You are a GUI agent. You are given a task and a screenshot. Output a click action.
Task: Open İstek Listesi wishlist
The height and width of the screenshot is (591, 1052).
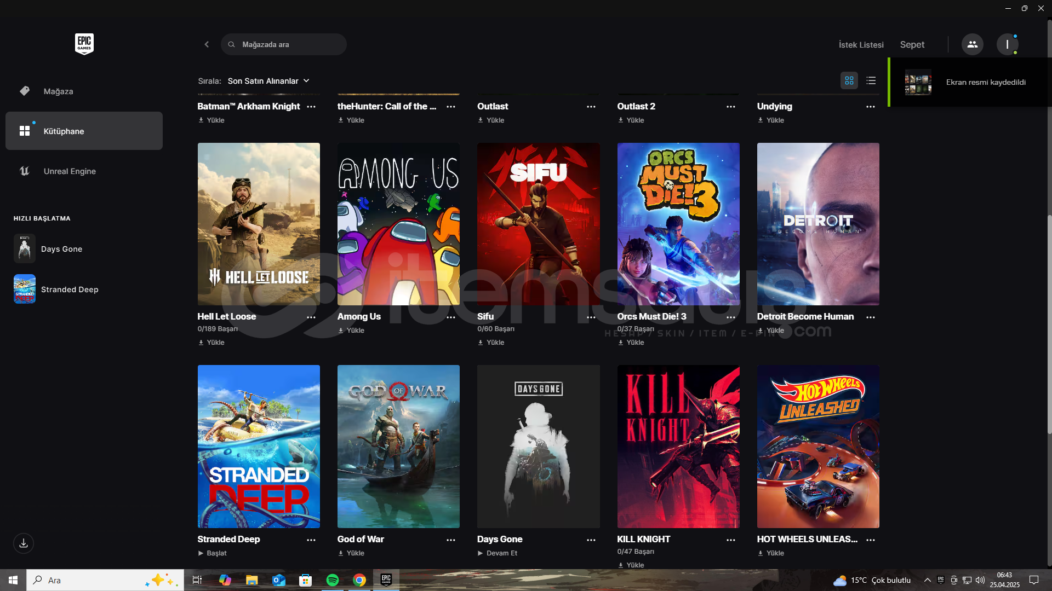click(x=861, y=45)
